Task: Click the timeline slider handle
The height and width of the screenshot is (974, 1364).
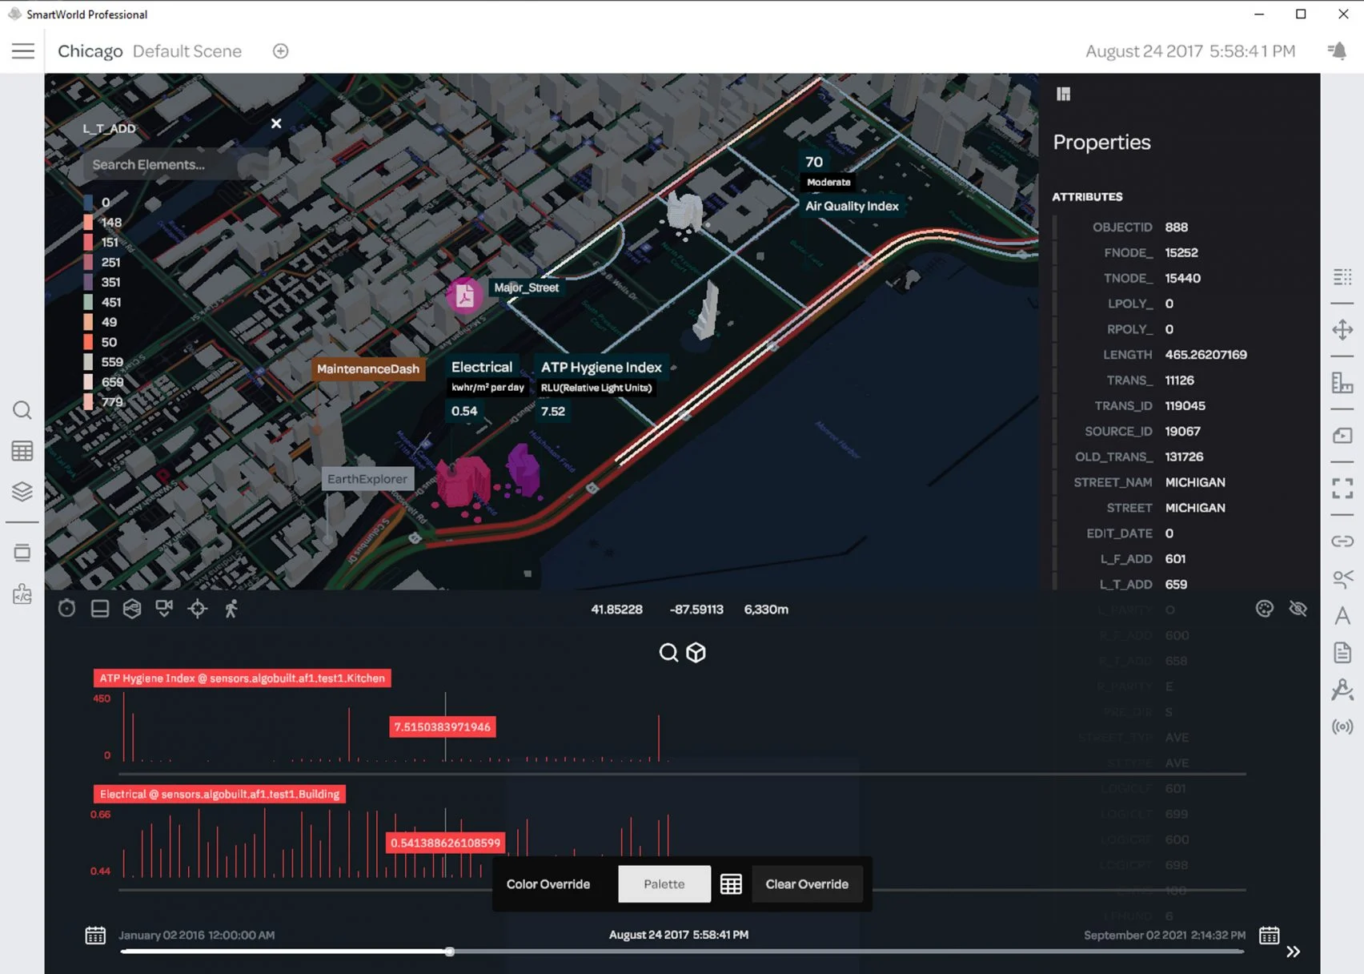Action: 450,952
